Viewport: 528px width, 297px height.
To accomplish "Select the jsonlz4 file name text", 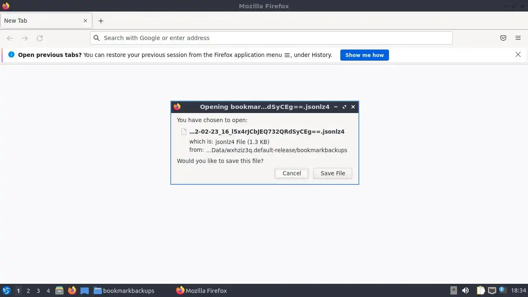I will point(267,132).
